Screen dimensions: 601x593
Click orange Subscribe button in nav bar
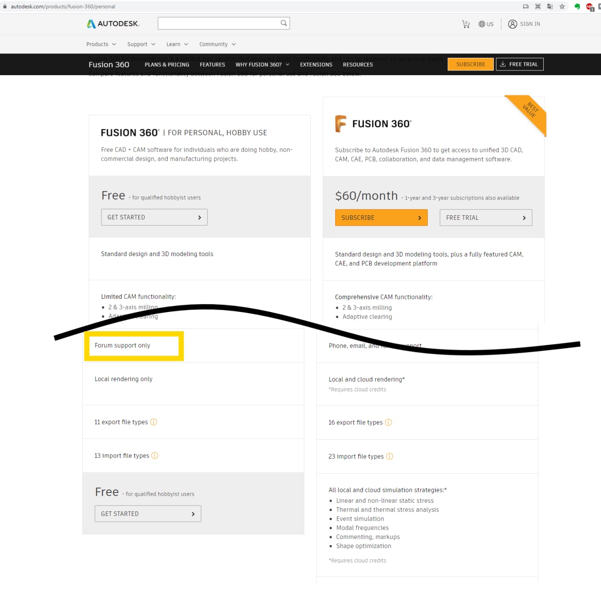(x=470, y=64)
